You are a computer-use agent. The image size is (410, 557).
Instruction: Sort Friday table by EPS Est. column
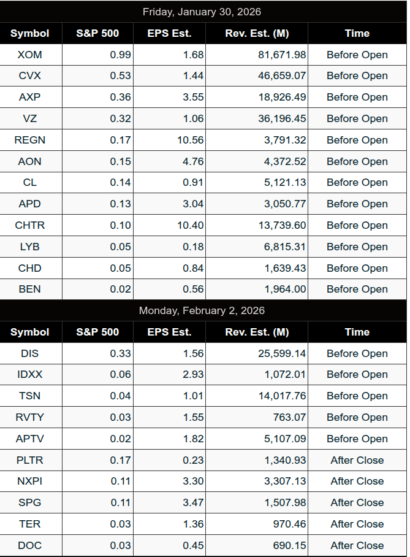click(x=169, y=33)
